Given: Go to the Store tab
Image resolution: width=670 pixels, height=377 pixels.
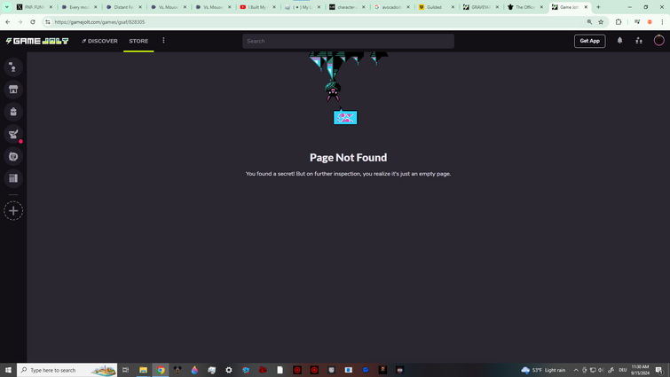Looking at the screenshot, I should [x=138, y=41].
